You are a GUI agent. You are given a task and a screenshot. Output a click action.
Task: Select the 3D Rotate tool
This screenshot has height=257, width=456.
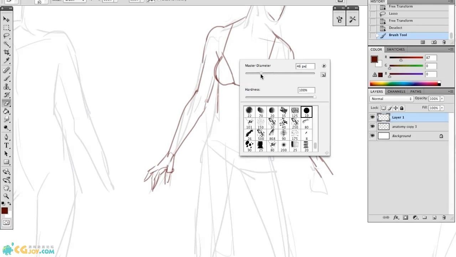pos(6,172)
